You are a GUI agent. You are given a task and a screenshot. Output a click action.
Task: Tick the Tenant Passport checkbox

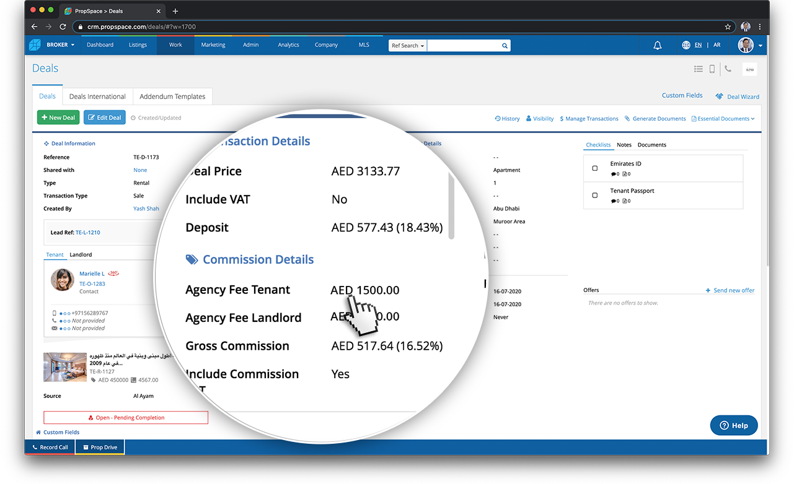[595, 195]
